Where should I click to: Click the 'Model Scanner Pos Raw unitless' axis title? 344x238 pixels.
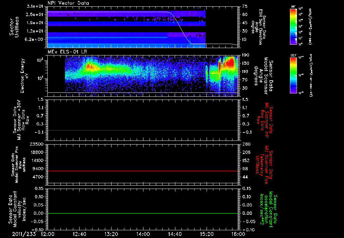(x=18, y=165)
